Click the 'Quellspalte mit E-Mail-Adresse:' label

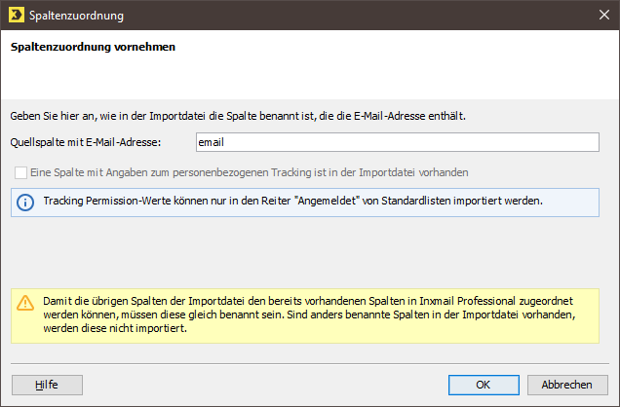pyautogui.click(x=86, y=142)
